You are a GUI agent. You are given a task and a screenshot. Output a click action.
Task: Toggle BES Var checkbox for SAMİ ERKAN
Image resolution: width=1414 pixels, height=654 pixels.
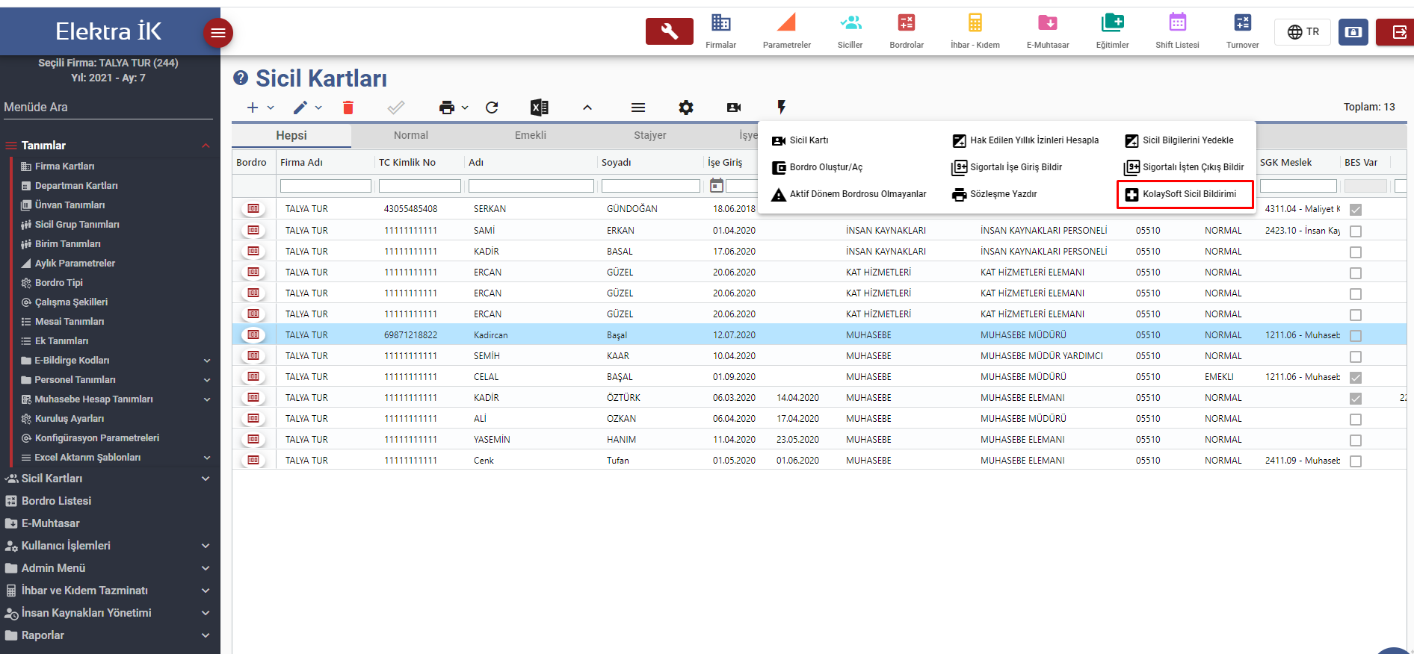[1356, 231]
